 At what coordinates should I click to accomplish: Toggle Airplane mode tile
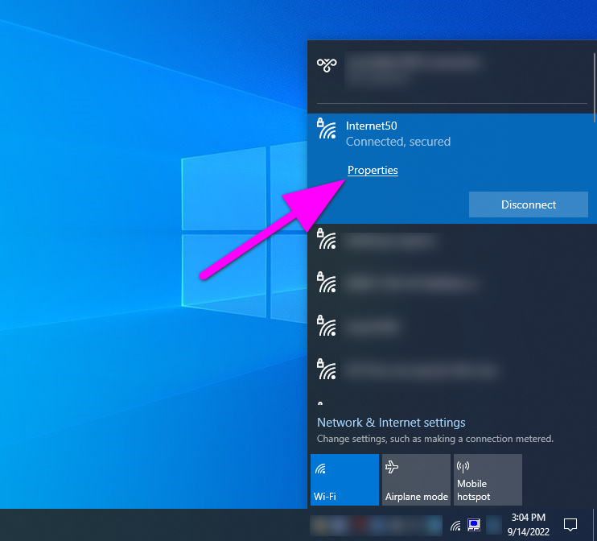(416, 480)
